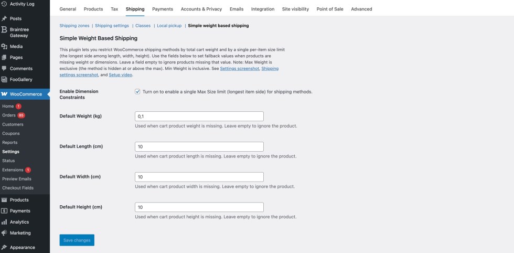Click the Comments bubble icon
The image size is (514, 253).
(x=4, y=68)
